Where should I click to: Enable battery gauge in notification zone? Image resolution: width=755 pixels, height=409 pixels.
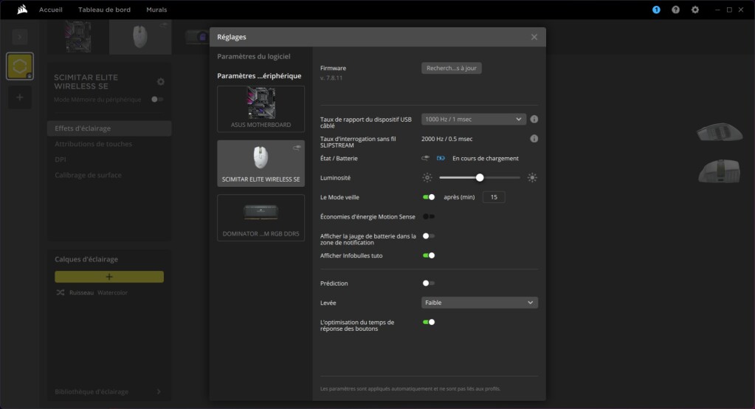click(429, 236)
